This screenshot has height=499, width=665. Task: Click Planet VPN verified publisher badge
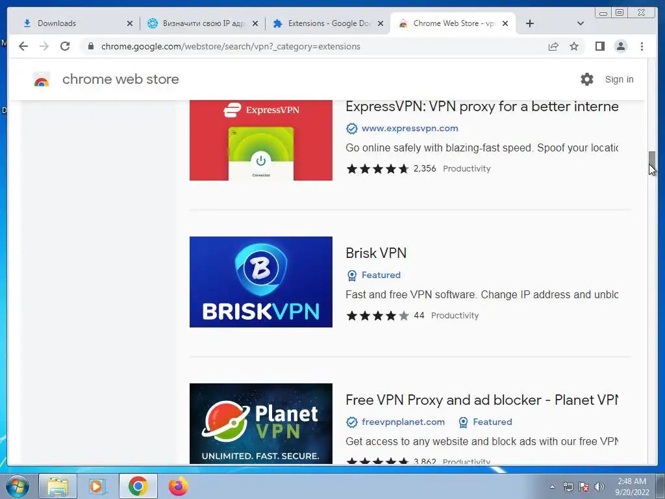point(351,422)
